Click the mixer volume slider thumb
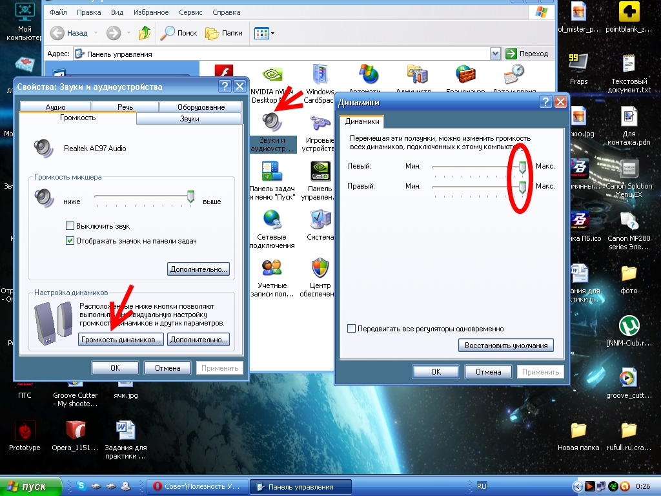The image size is (661, 496). tap(190, 196)
